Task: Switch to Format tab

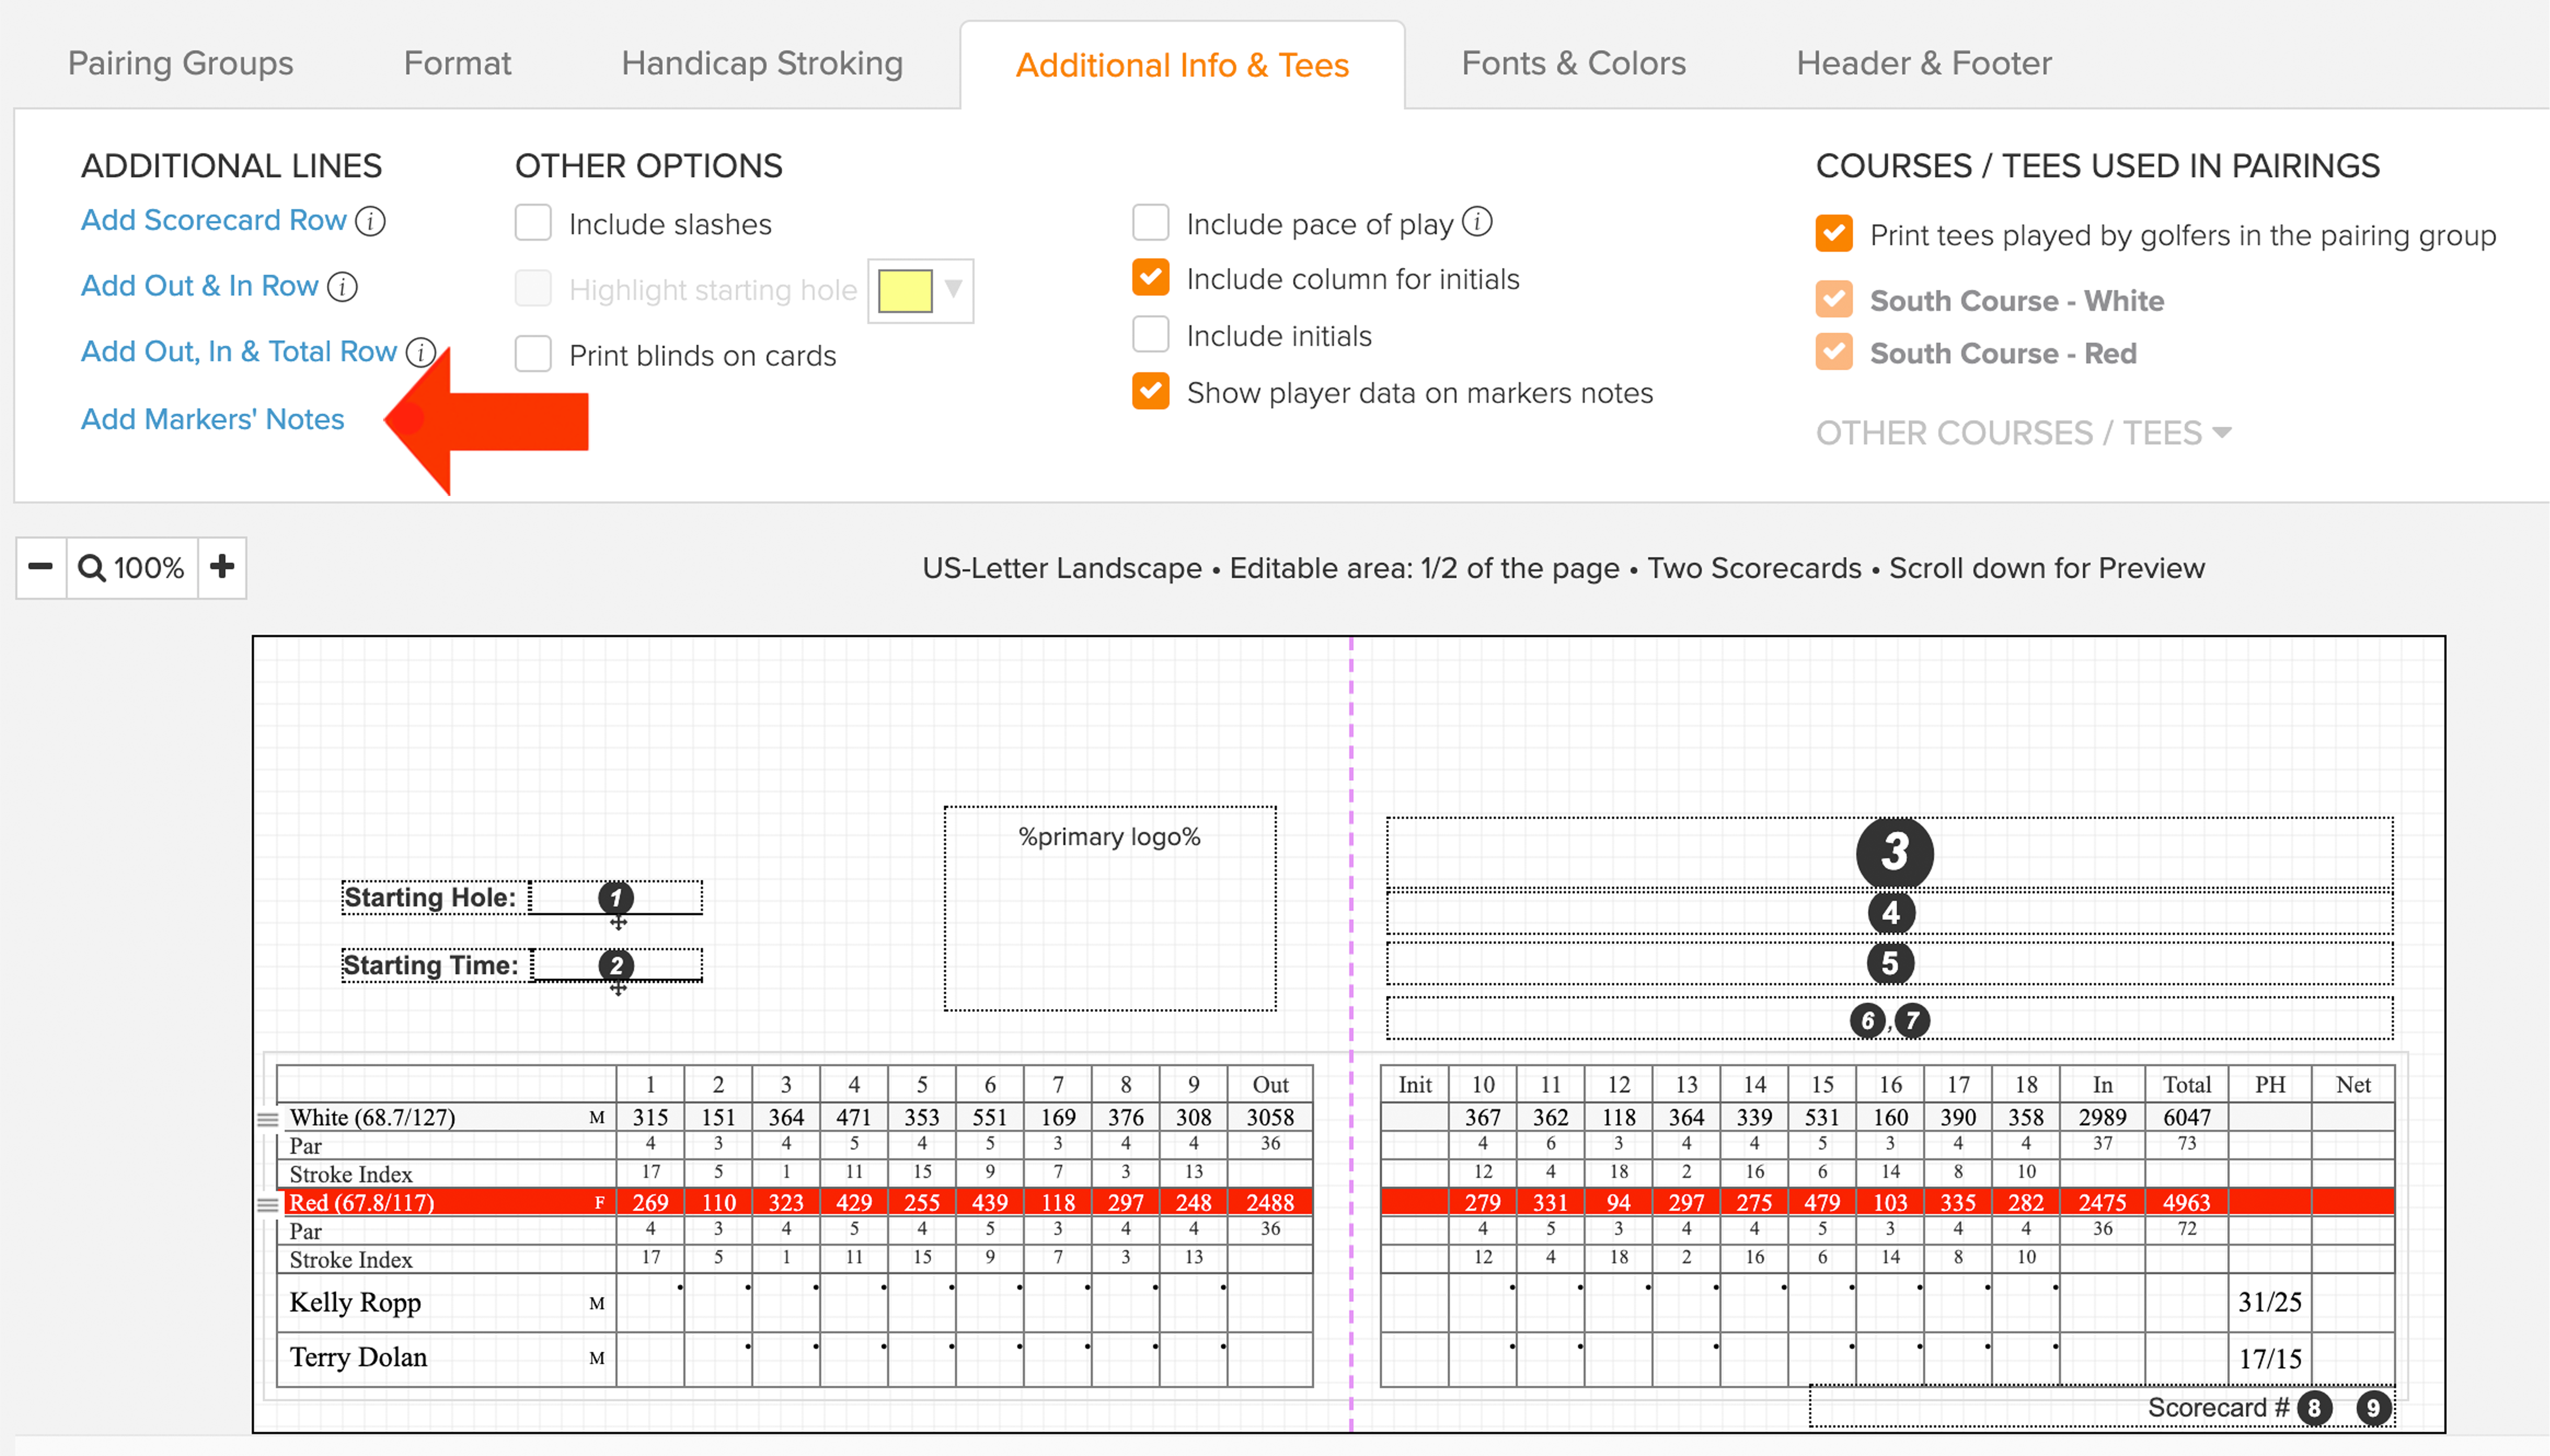Action: pos(457,64)
